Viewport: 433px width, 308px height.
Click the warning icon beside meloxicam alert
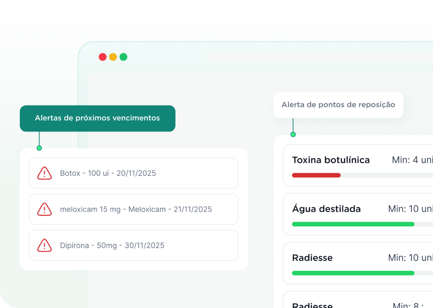pyautogui.click(x=44, y=209)
